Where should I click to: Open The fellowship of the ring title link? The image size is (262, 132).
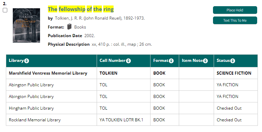81,9
